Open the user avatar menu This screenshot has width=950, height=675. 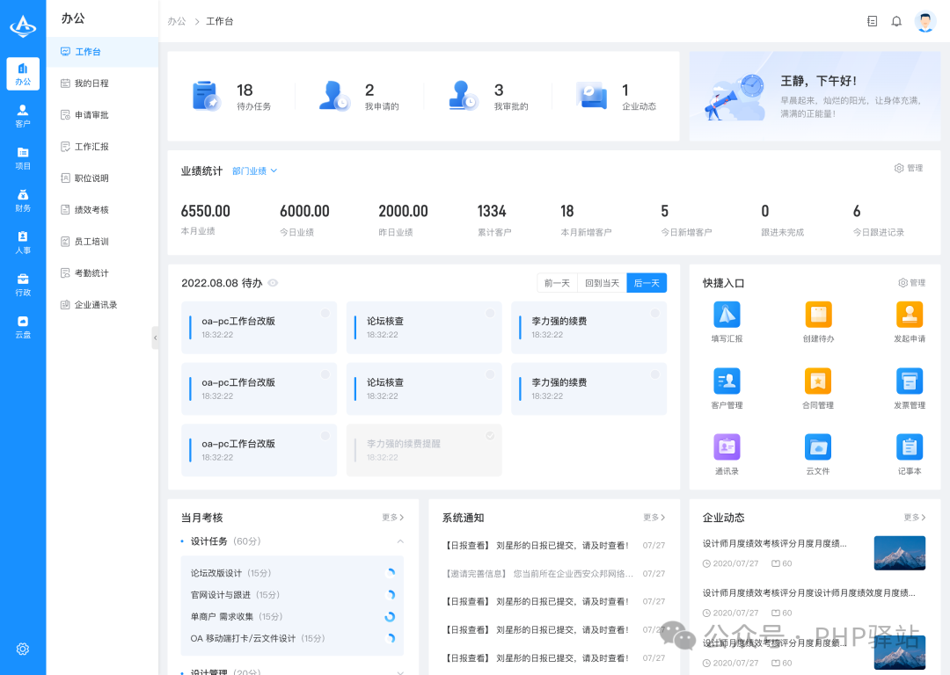pos(924,21)
